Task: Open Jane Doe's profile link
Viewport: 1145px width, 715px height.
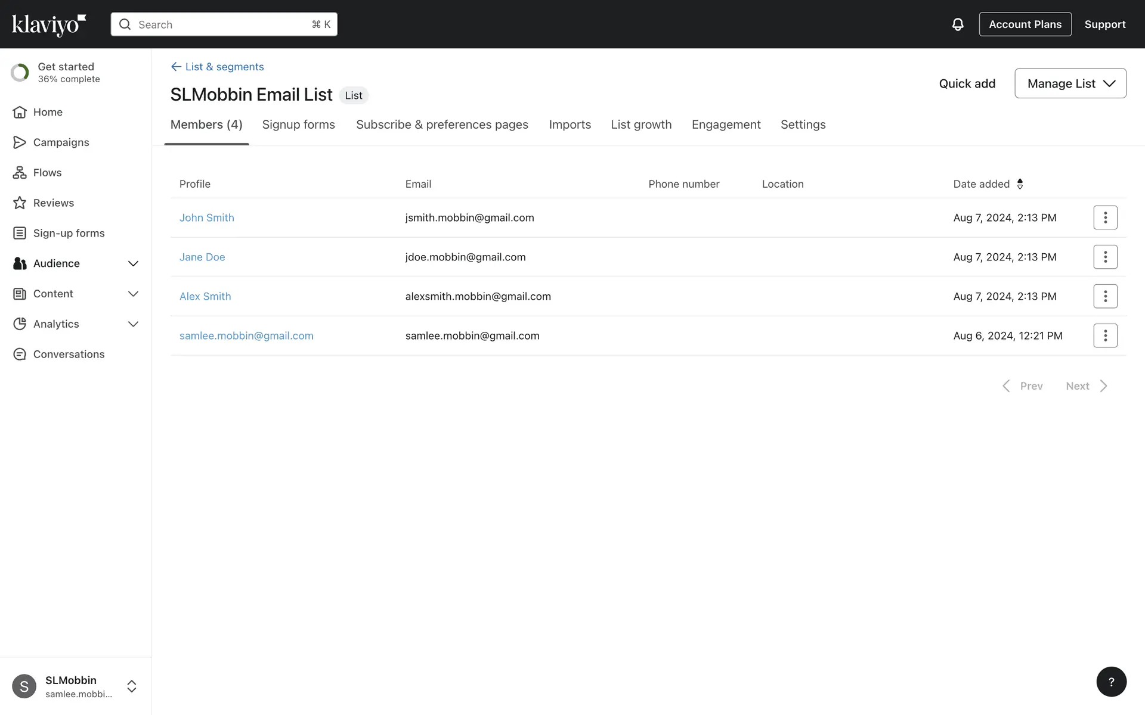Action: click(202, 257)
